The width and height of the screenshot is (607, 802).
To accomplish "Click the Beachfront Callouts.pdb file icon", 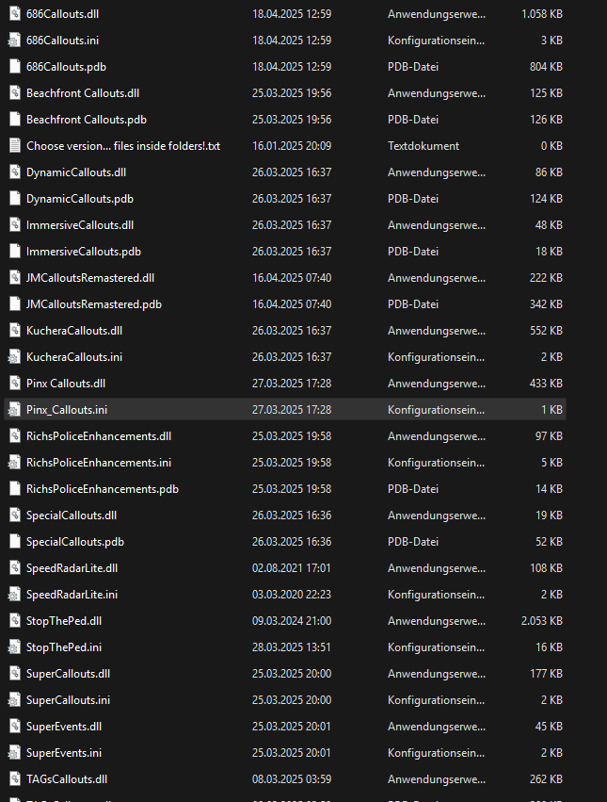I will pyautogui.click(x=14, y=120).
